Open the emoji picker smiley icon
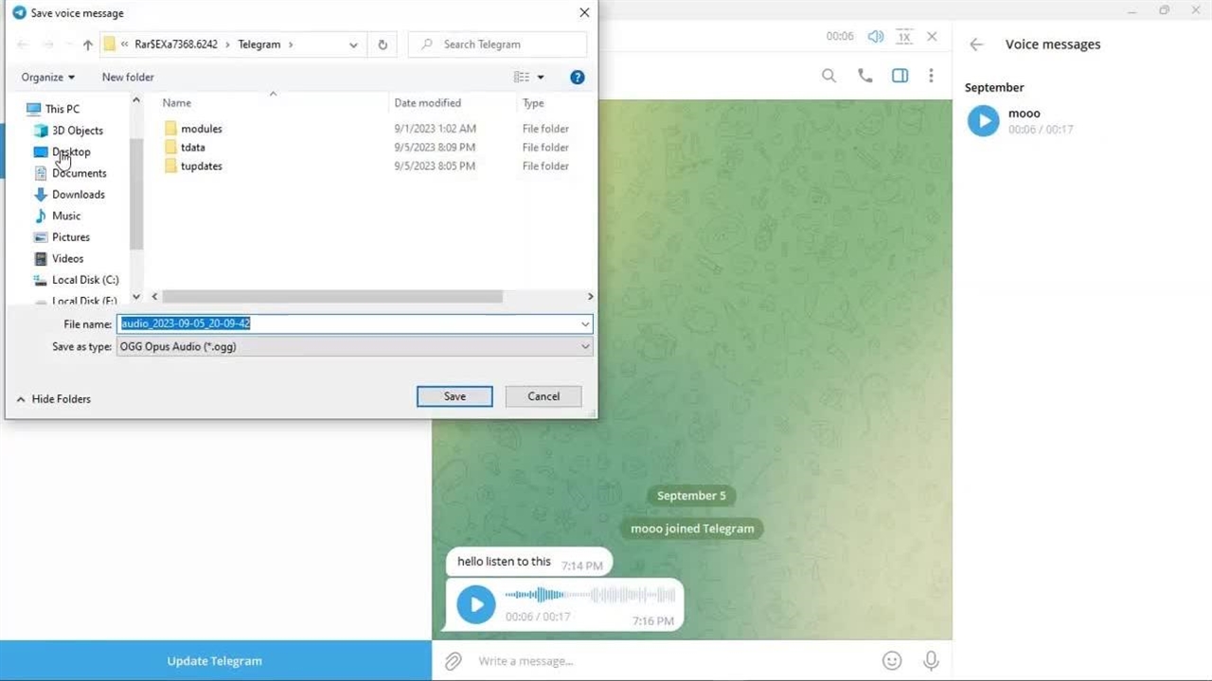The width and height of the screenshot is (1212, 681). [x=891, y=661]
